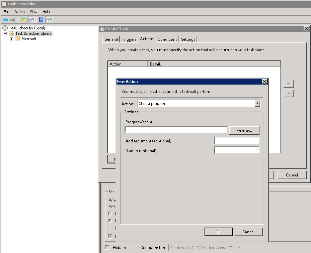The width and height of the screenshot is (311, 253).
Task: Open the Action menu
Action: (x=19, y=11)
